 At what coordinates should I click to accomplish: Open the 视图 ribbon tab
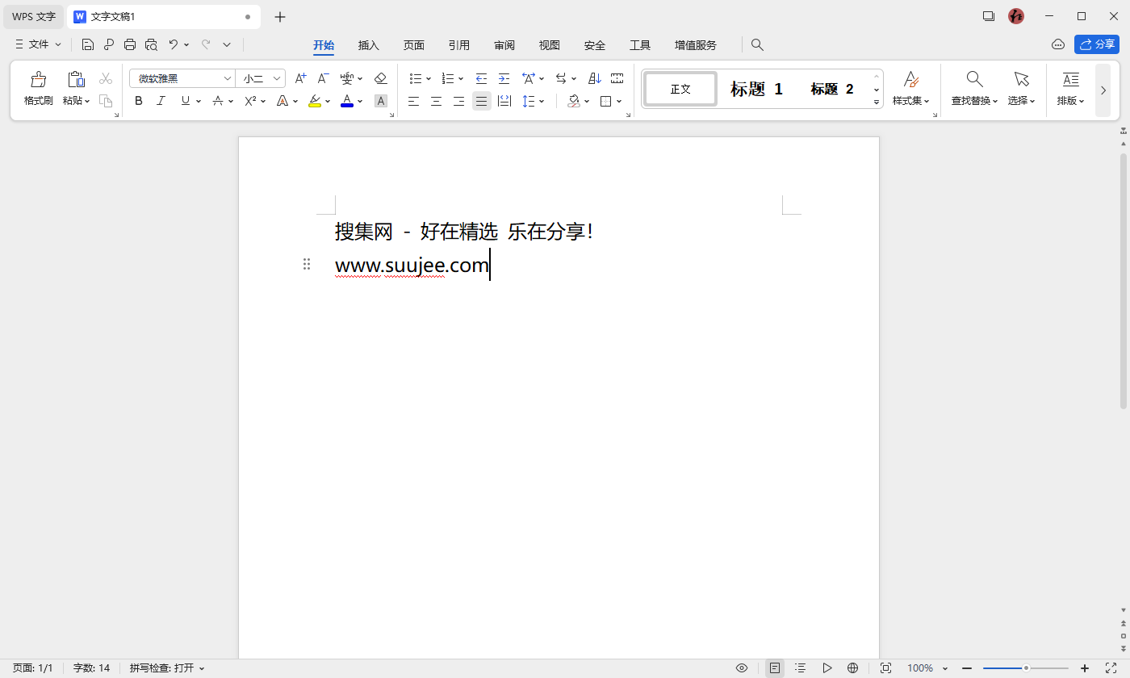550,45
